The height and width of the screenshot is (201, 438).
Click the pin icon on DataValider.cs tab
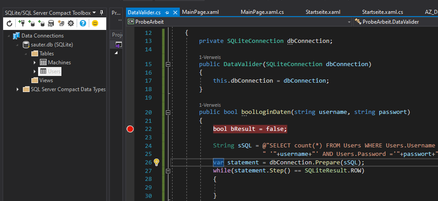point(167,13)
